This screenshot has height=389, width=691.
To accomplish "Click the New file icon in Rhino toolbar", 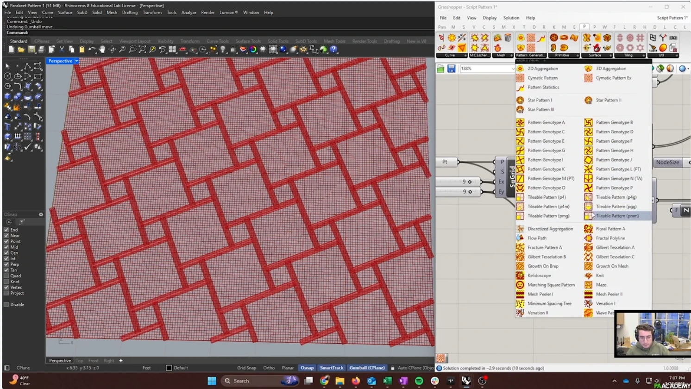I will tap(11, 50).
